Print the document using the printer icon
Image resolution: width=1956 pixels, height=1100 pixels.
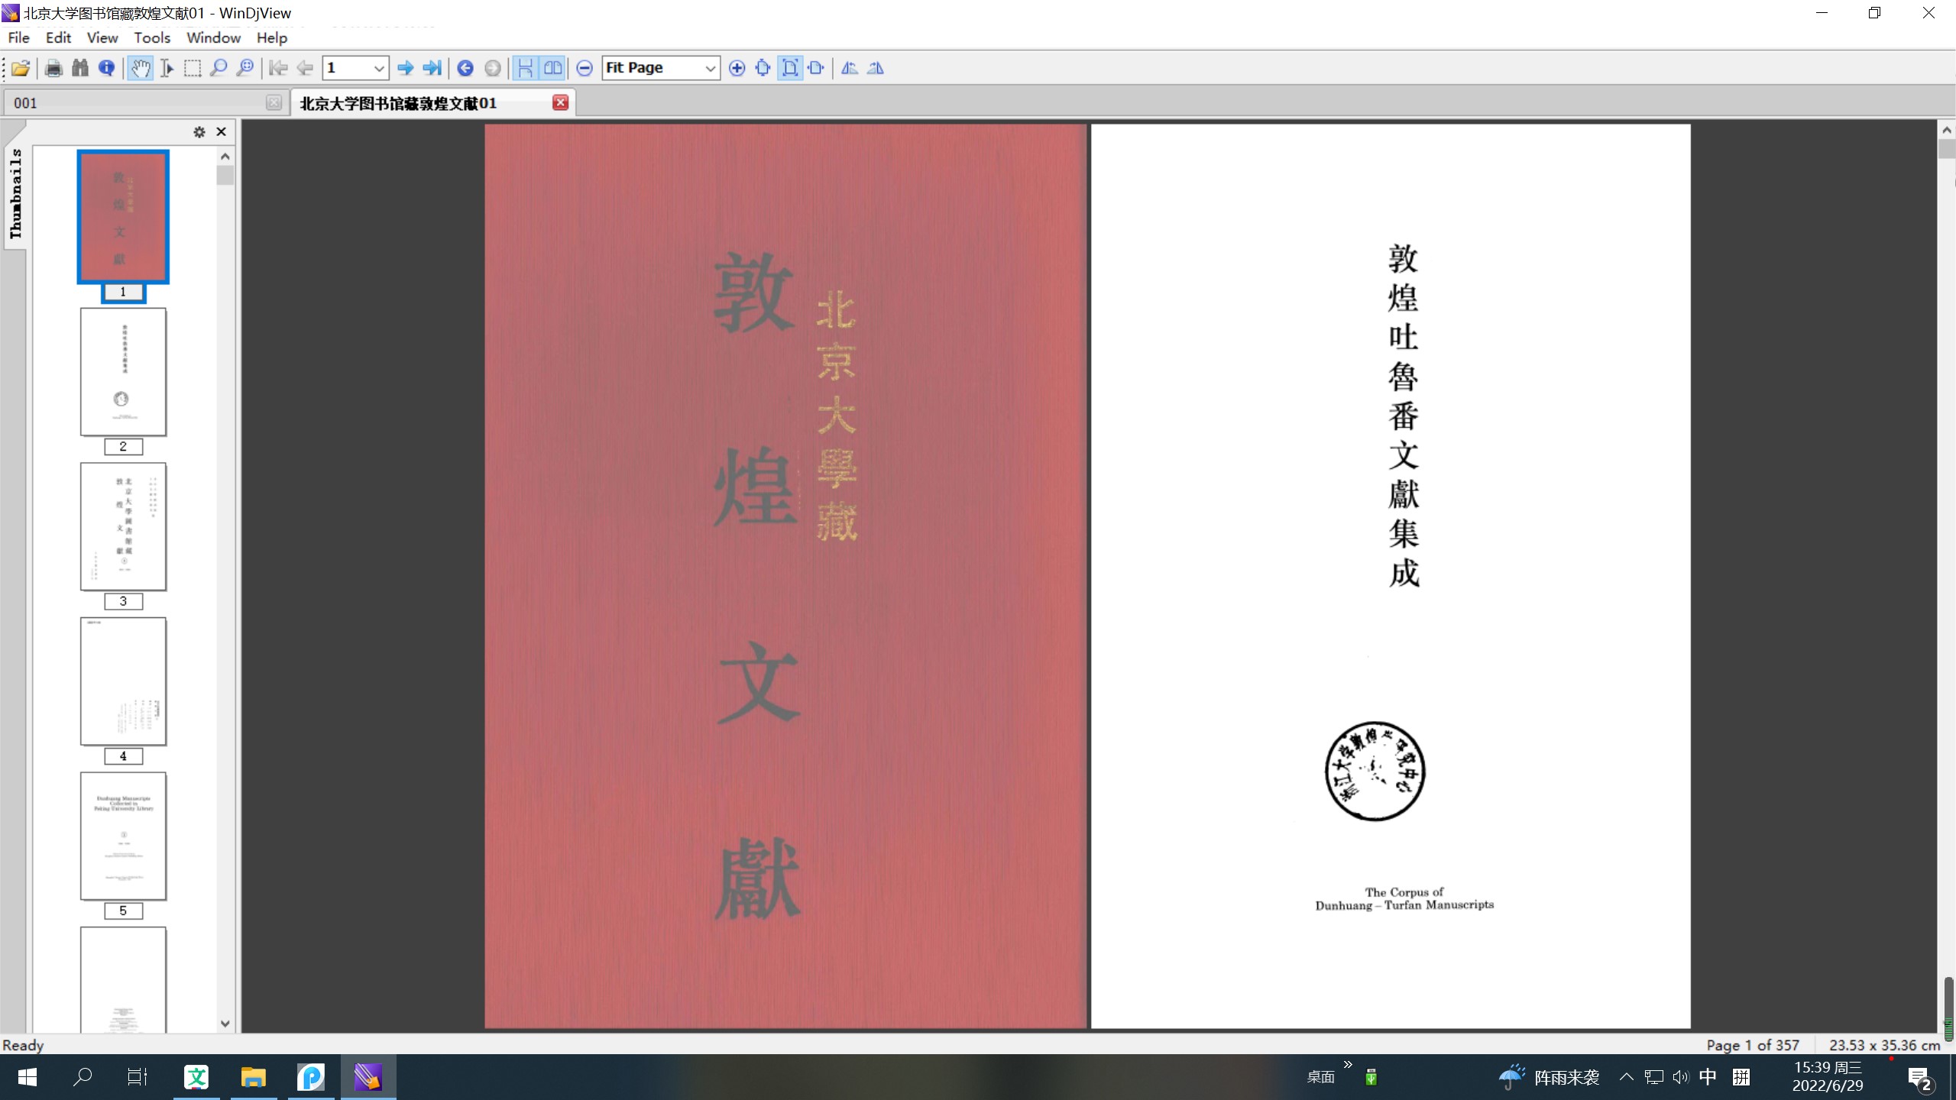point(53,68)
